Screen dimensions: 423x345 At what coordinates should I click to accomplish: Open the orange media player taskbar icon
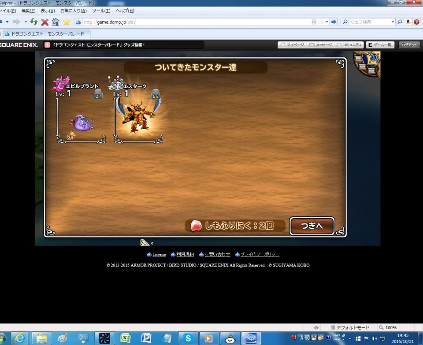point(208,338)
